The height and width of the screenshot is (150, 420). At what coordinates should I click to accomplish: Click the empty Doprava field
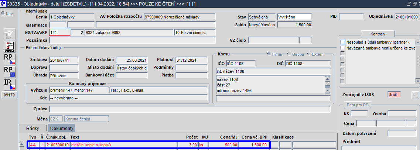click(x=64, y=68)
